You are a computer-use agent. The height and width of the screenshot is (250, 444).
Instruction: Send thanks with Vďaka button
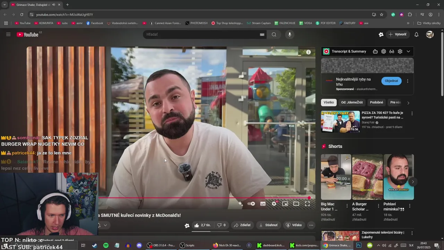(x=294, y=225)
